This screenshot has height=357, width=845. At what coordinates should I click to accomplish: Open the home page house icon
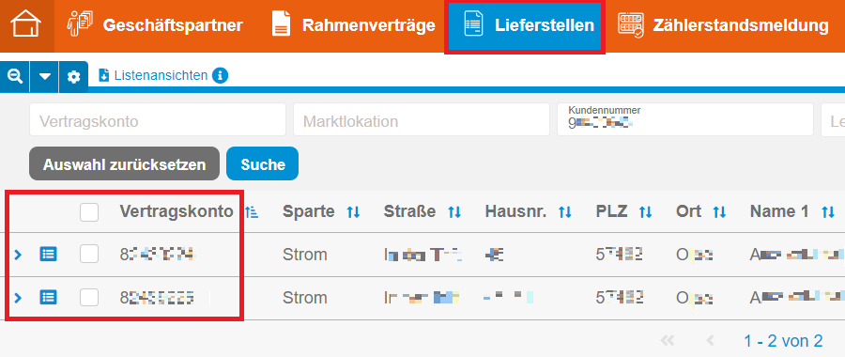tap(26, 25)
